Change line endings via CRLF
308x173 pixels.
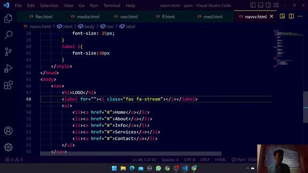point(205,160)
